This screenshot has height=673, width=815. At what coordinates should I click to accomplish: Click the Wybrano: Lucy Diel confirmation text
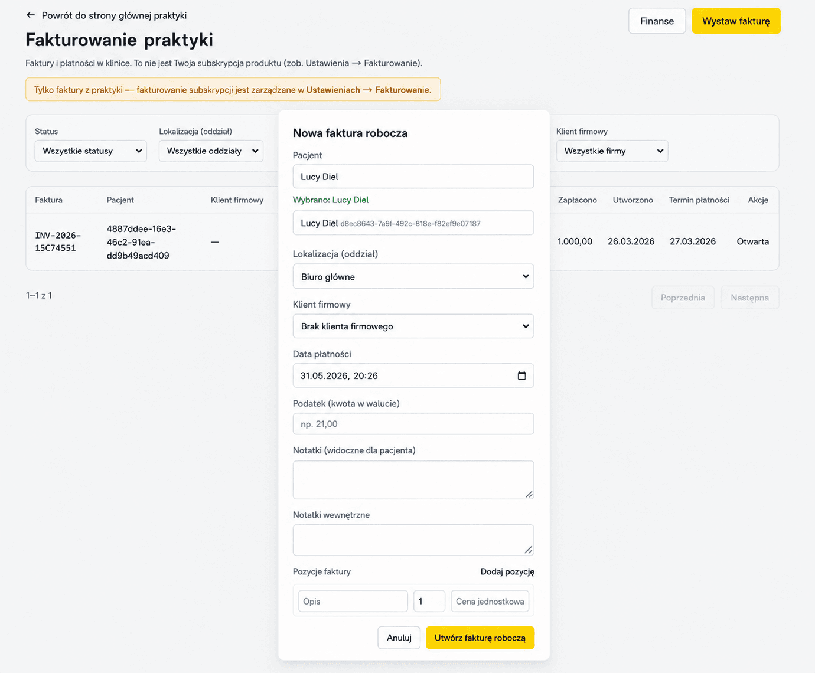(331, 200)
